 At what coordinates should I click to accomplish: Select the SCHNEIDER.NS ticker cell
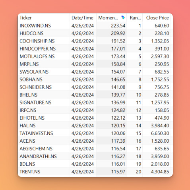(36, 87)
